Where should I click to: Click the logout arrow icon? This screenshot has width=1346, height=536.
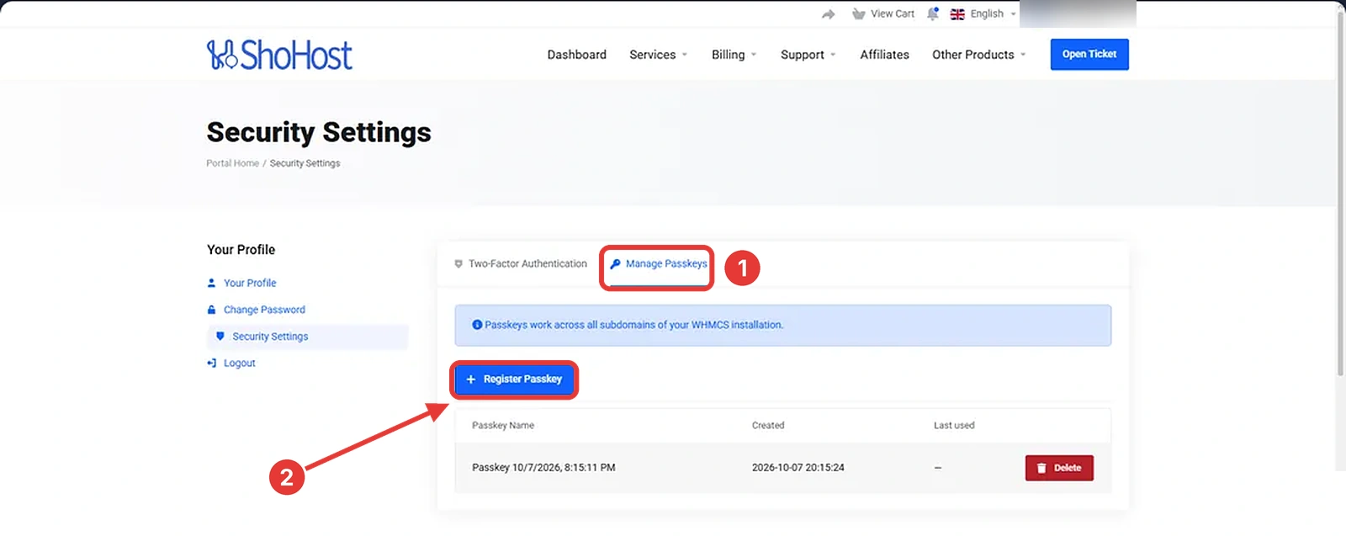point(211,363)
